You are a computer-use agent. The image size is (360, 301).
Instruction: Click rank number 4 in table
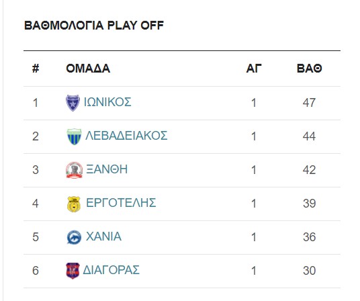click(36, 204)
